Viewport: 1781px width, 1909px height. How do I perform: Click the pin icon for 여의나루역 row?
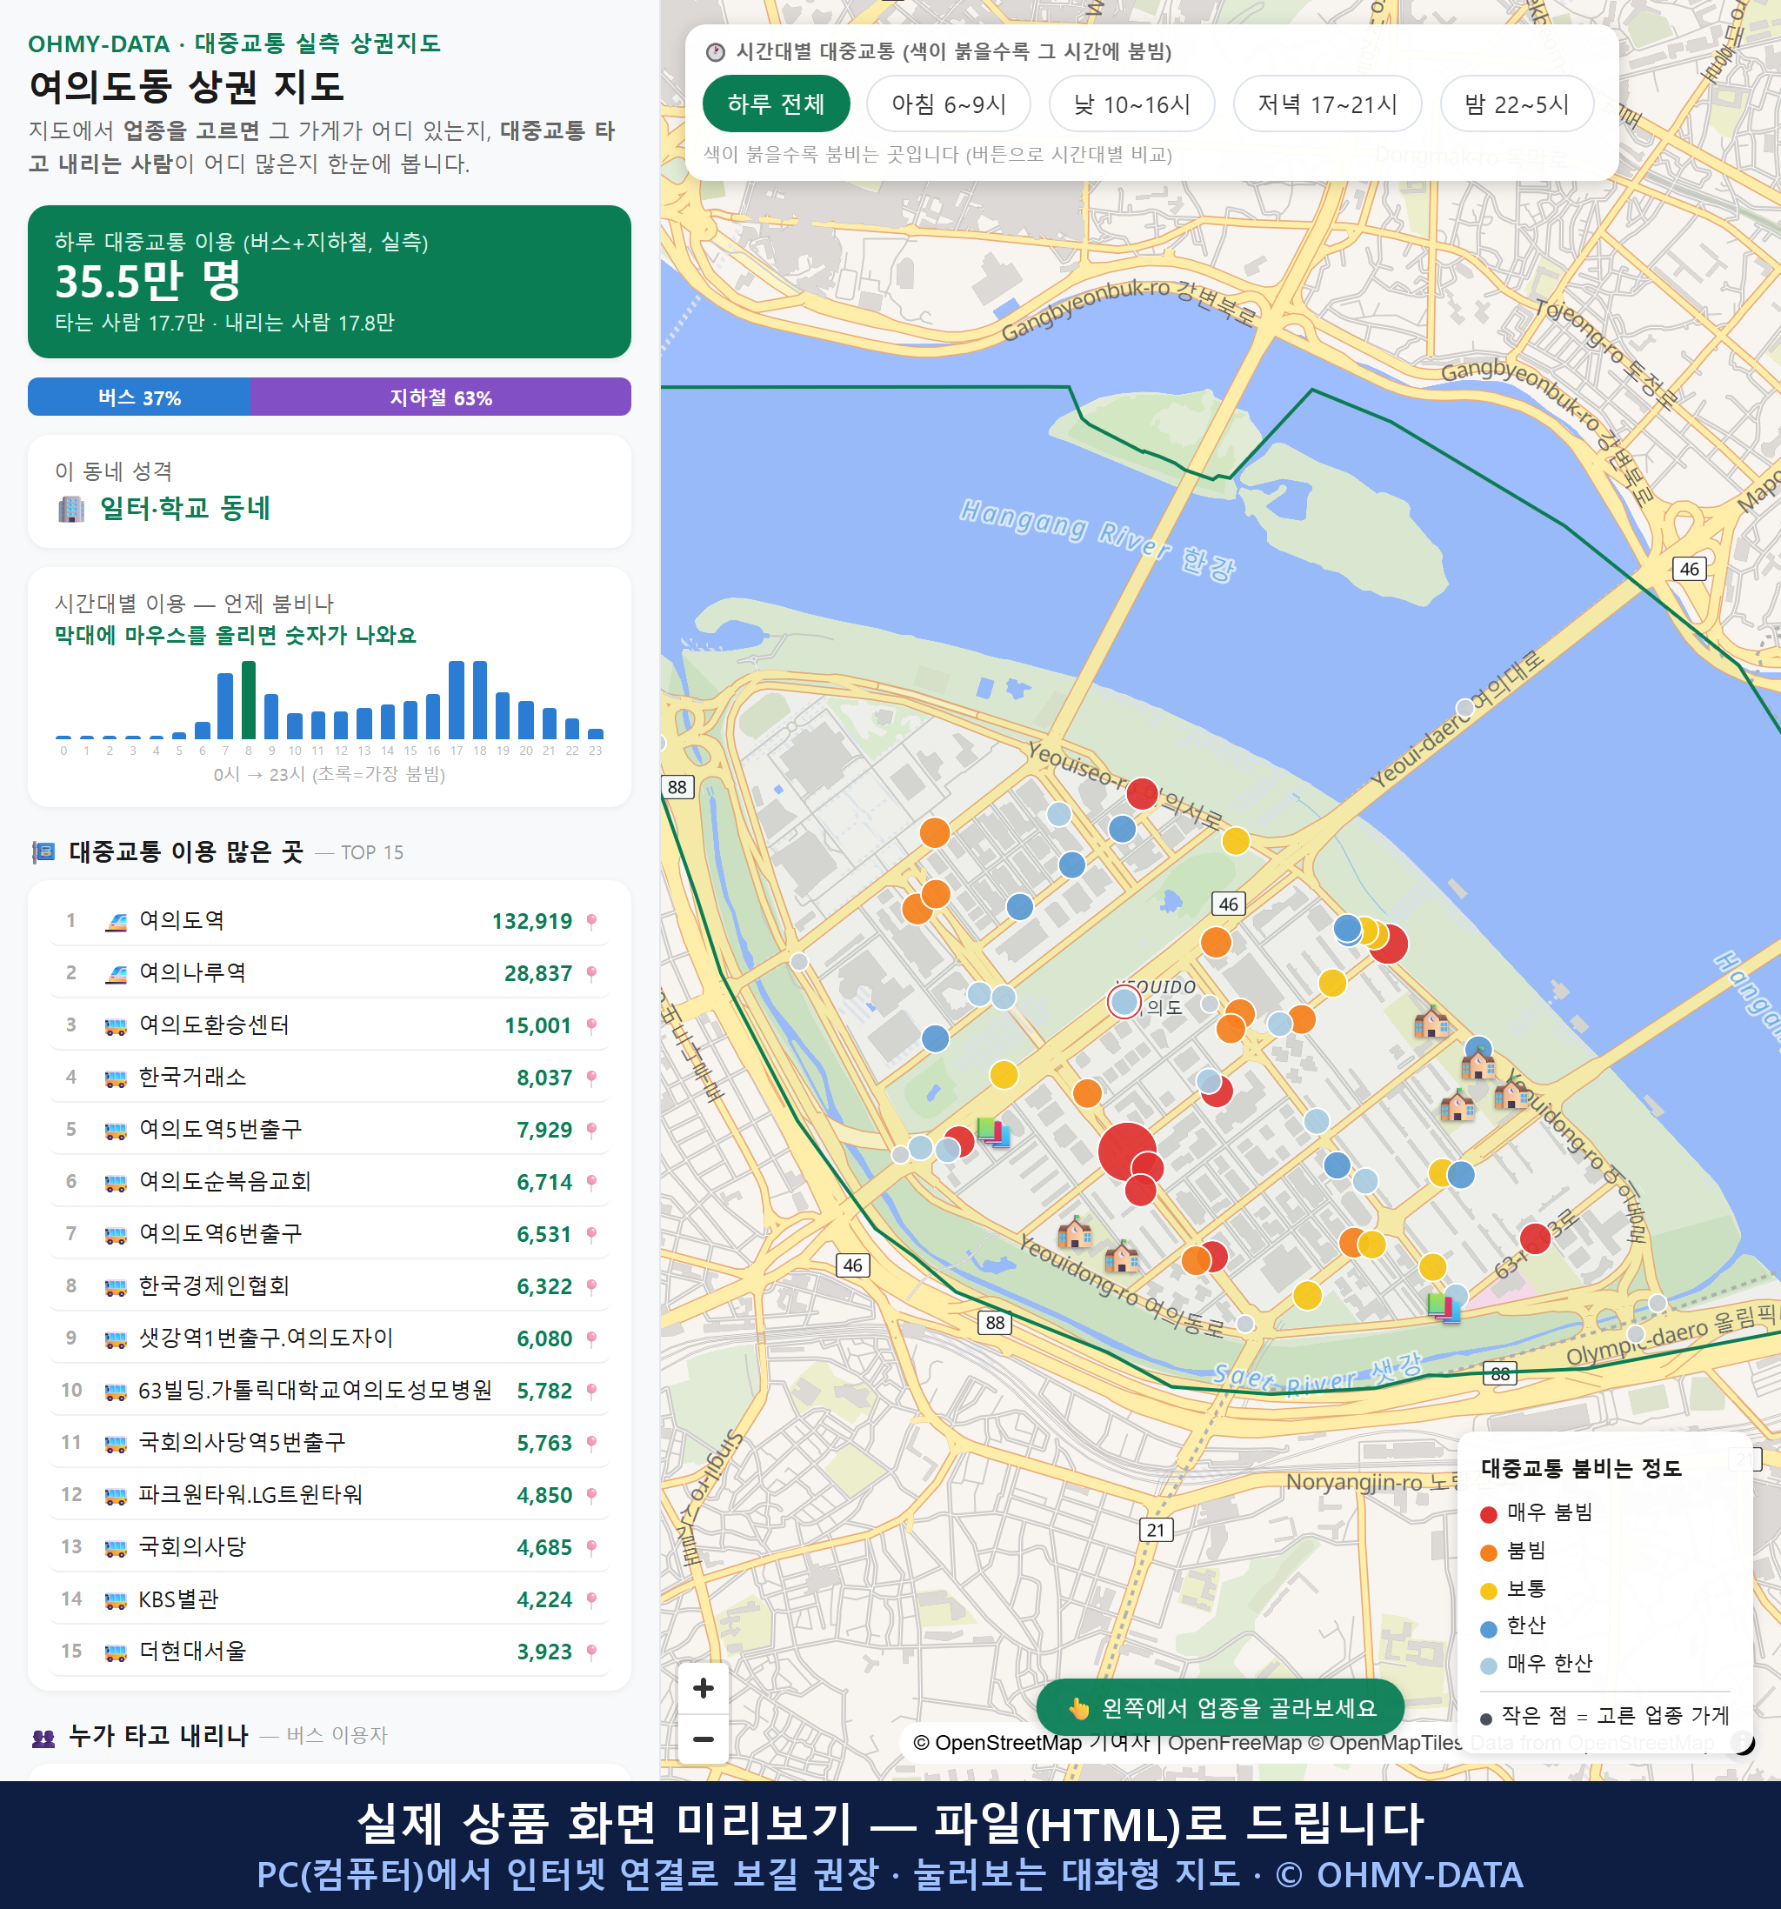point(591,974)
